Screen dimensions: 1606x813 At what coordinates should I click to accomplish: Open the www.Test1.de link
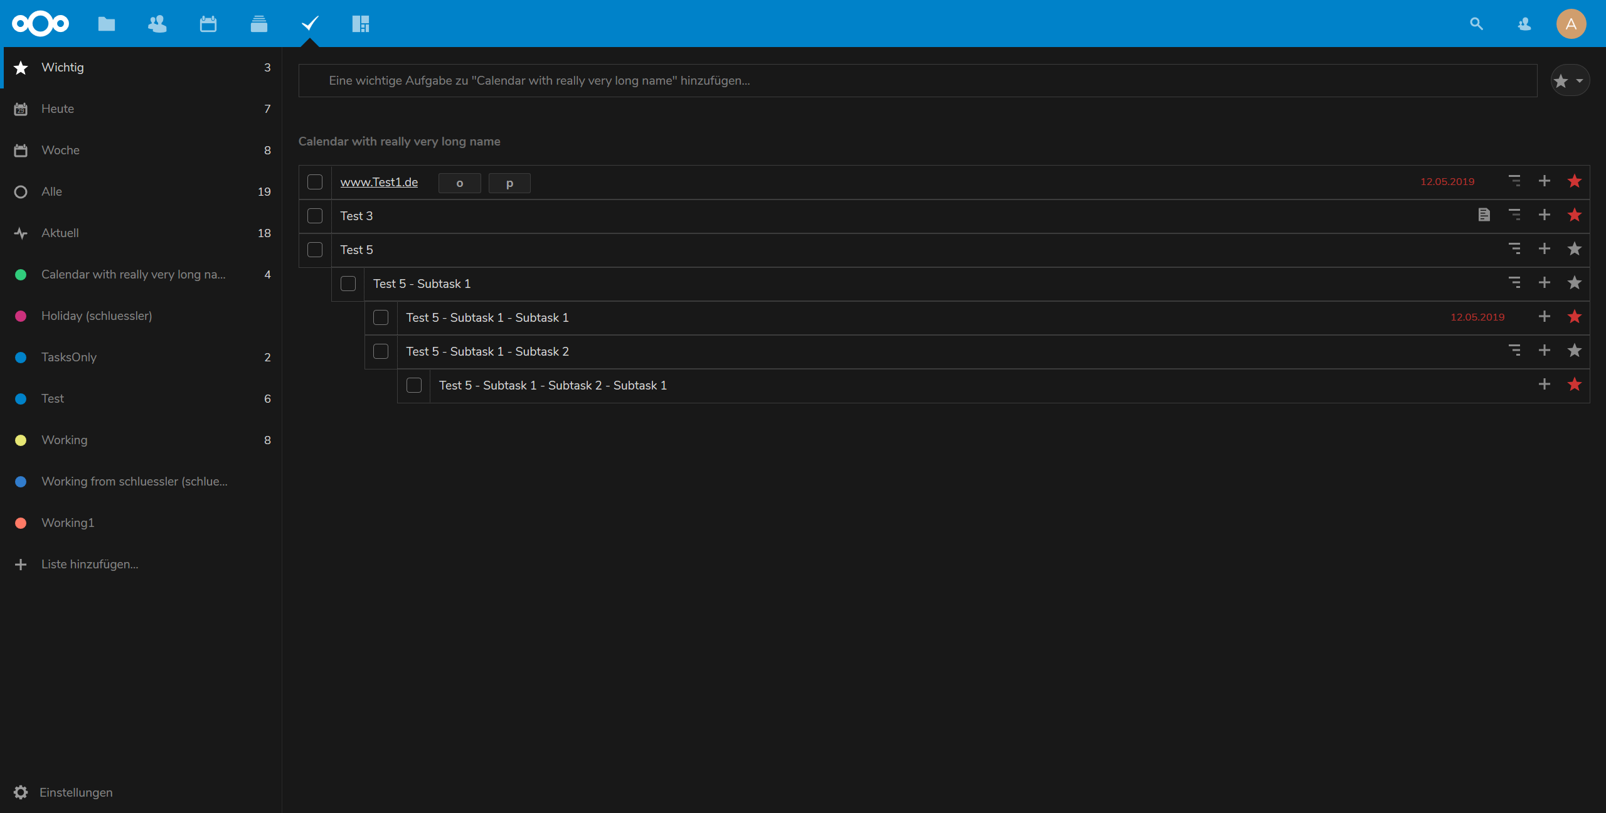(379, 182)
